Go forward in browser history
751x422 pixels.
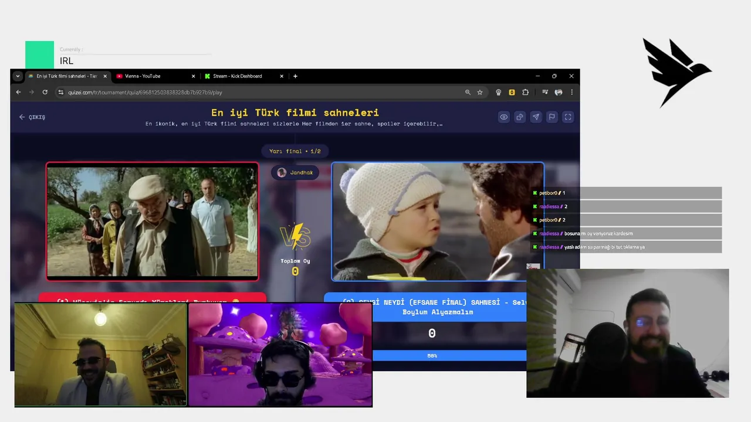click(31, 92)
